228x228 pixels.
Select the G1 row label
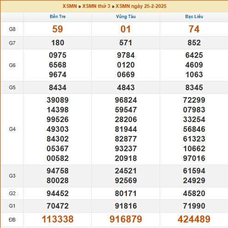coord(12,206)
